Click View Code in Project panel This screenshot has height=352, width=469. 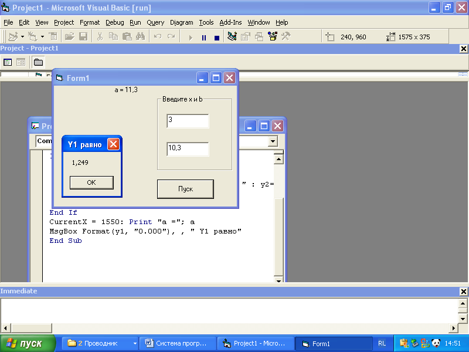point(8,62)
